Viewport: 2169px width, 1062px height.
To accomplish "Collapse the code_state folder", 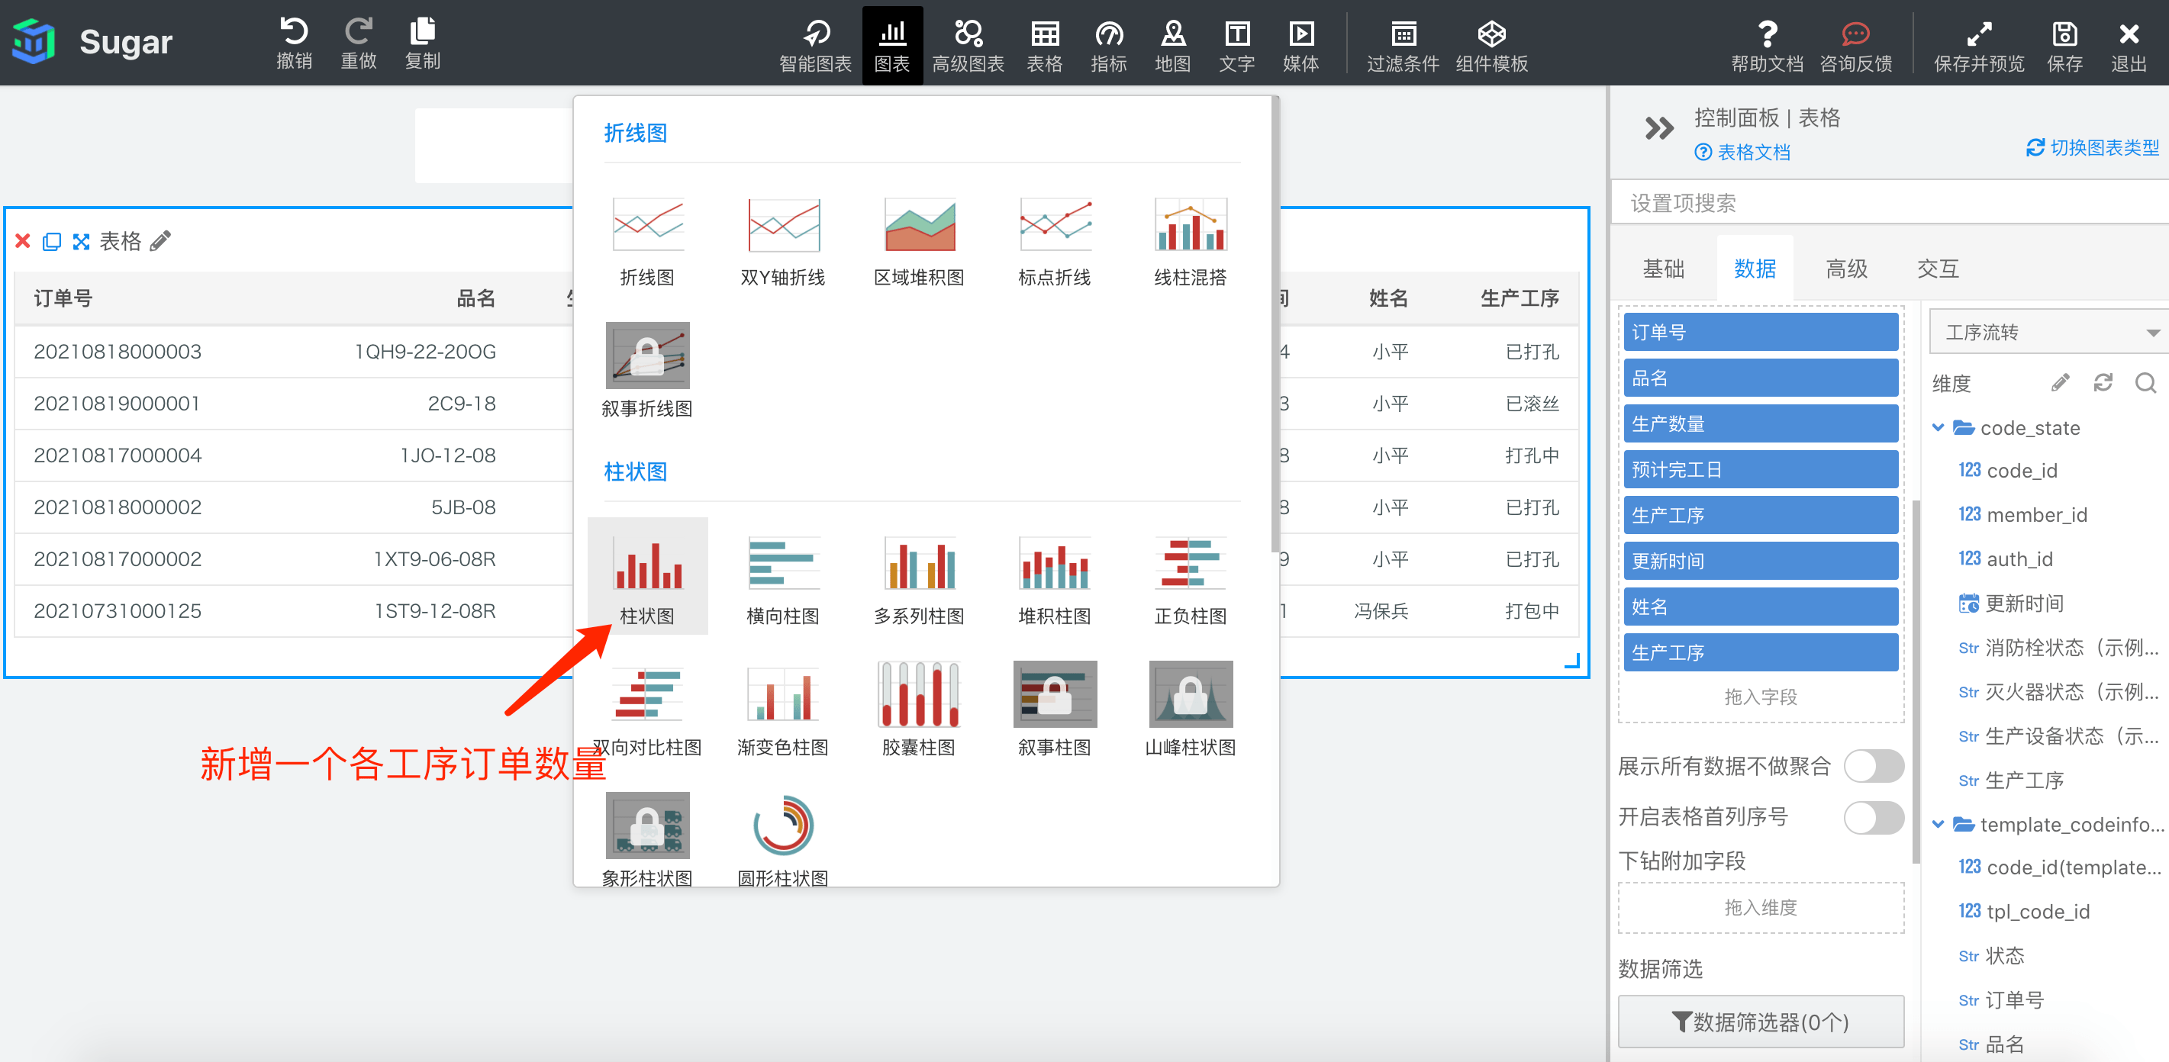I will tap(1939, 427).
